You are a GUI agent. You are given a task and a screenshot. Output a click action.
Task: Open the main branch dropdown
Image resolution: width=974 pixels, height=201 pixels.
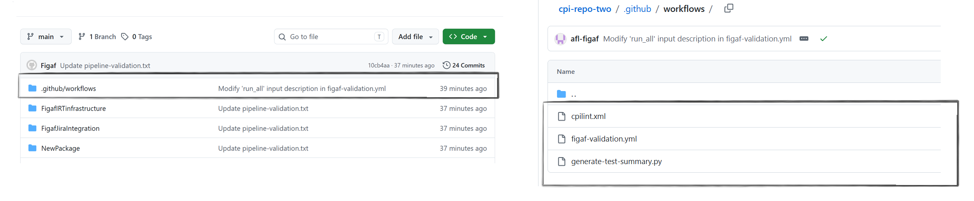click(46, 37)
